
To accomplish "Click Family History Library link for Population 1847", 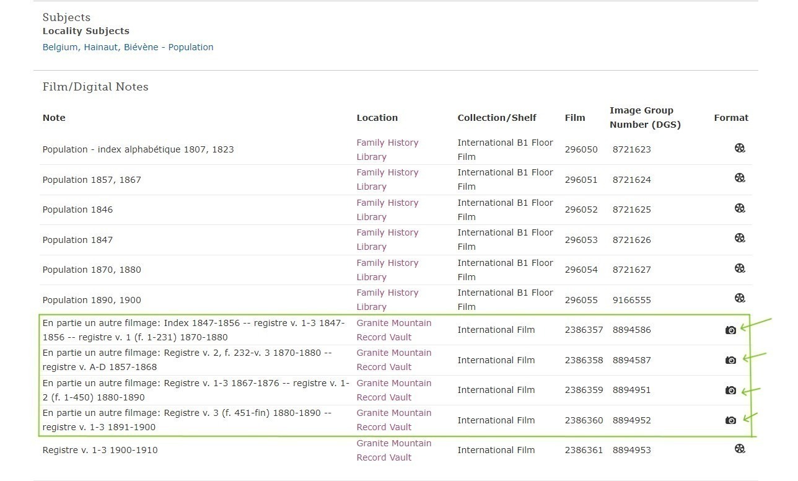I will (x=387, y=239).
